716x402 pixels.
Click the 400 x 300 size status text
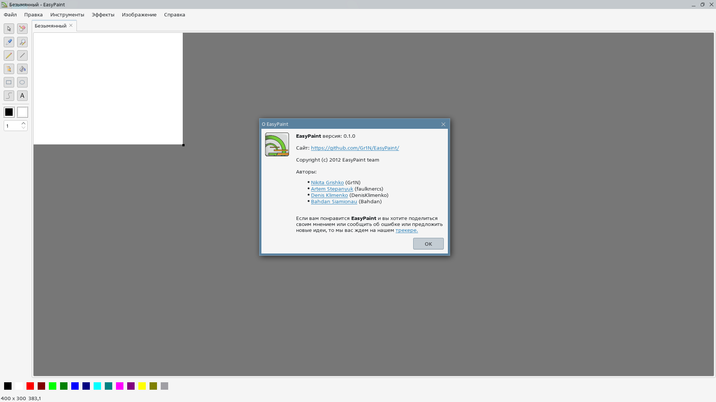(13, 398)
